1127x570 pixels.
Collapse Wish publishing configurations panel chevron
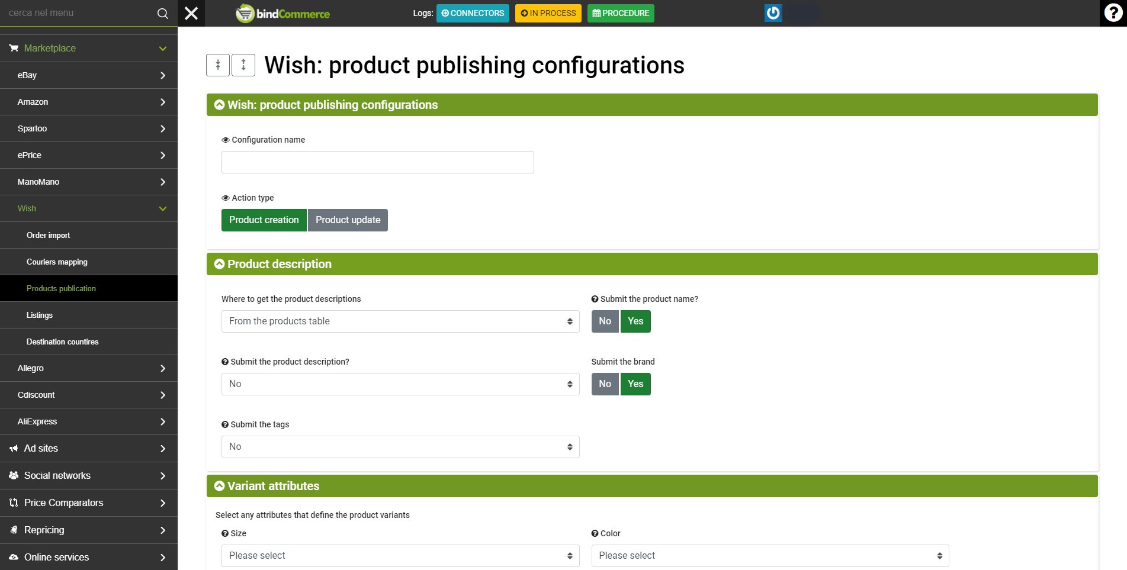click(x=219, y=105)
